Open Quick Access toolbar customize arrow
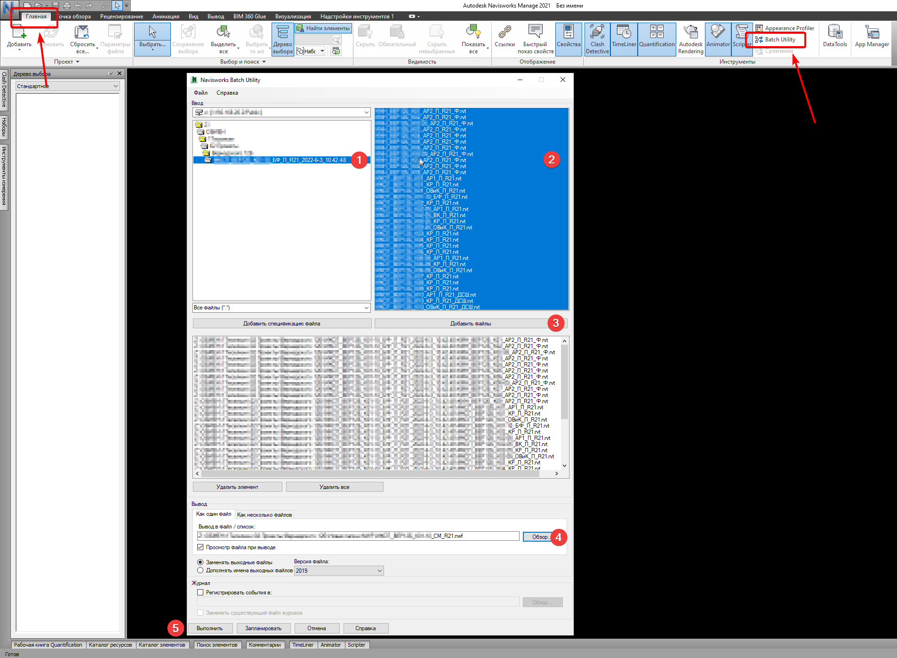 (x=127, y=6)
